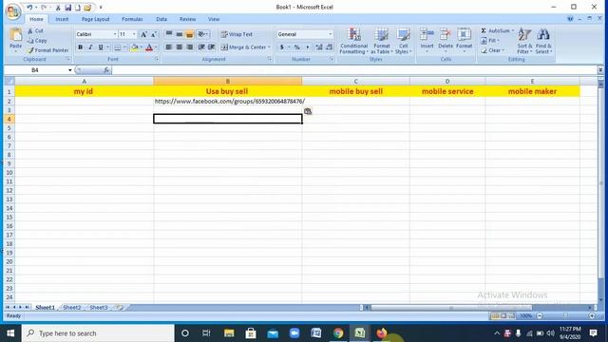Screen dimensions: 608x342
Task: Click the Select All corner box
Action: [x=9, y=81]
